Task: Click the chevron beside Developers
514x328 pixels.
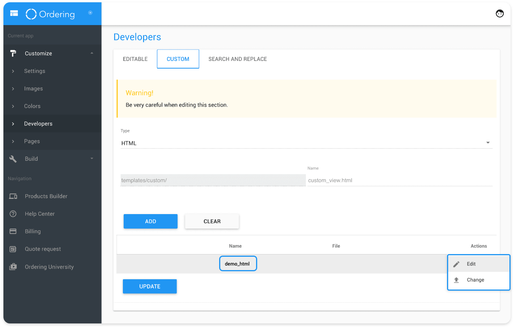Action: point(13,124)
